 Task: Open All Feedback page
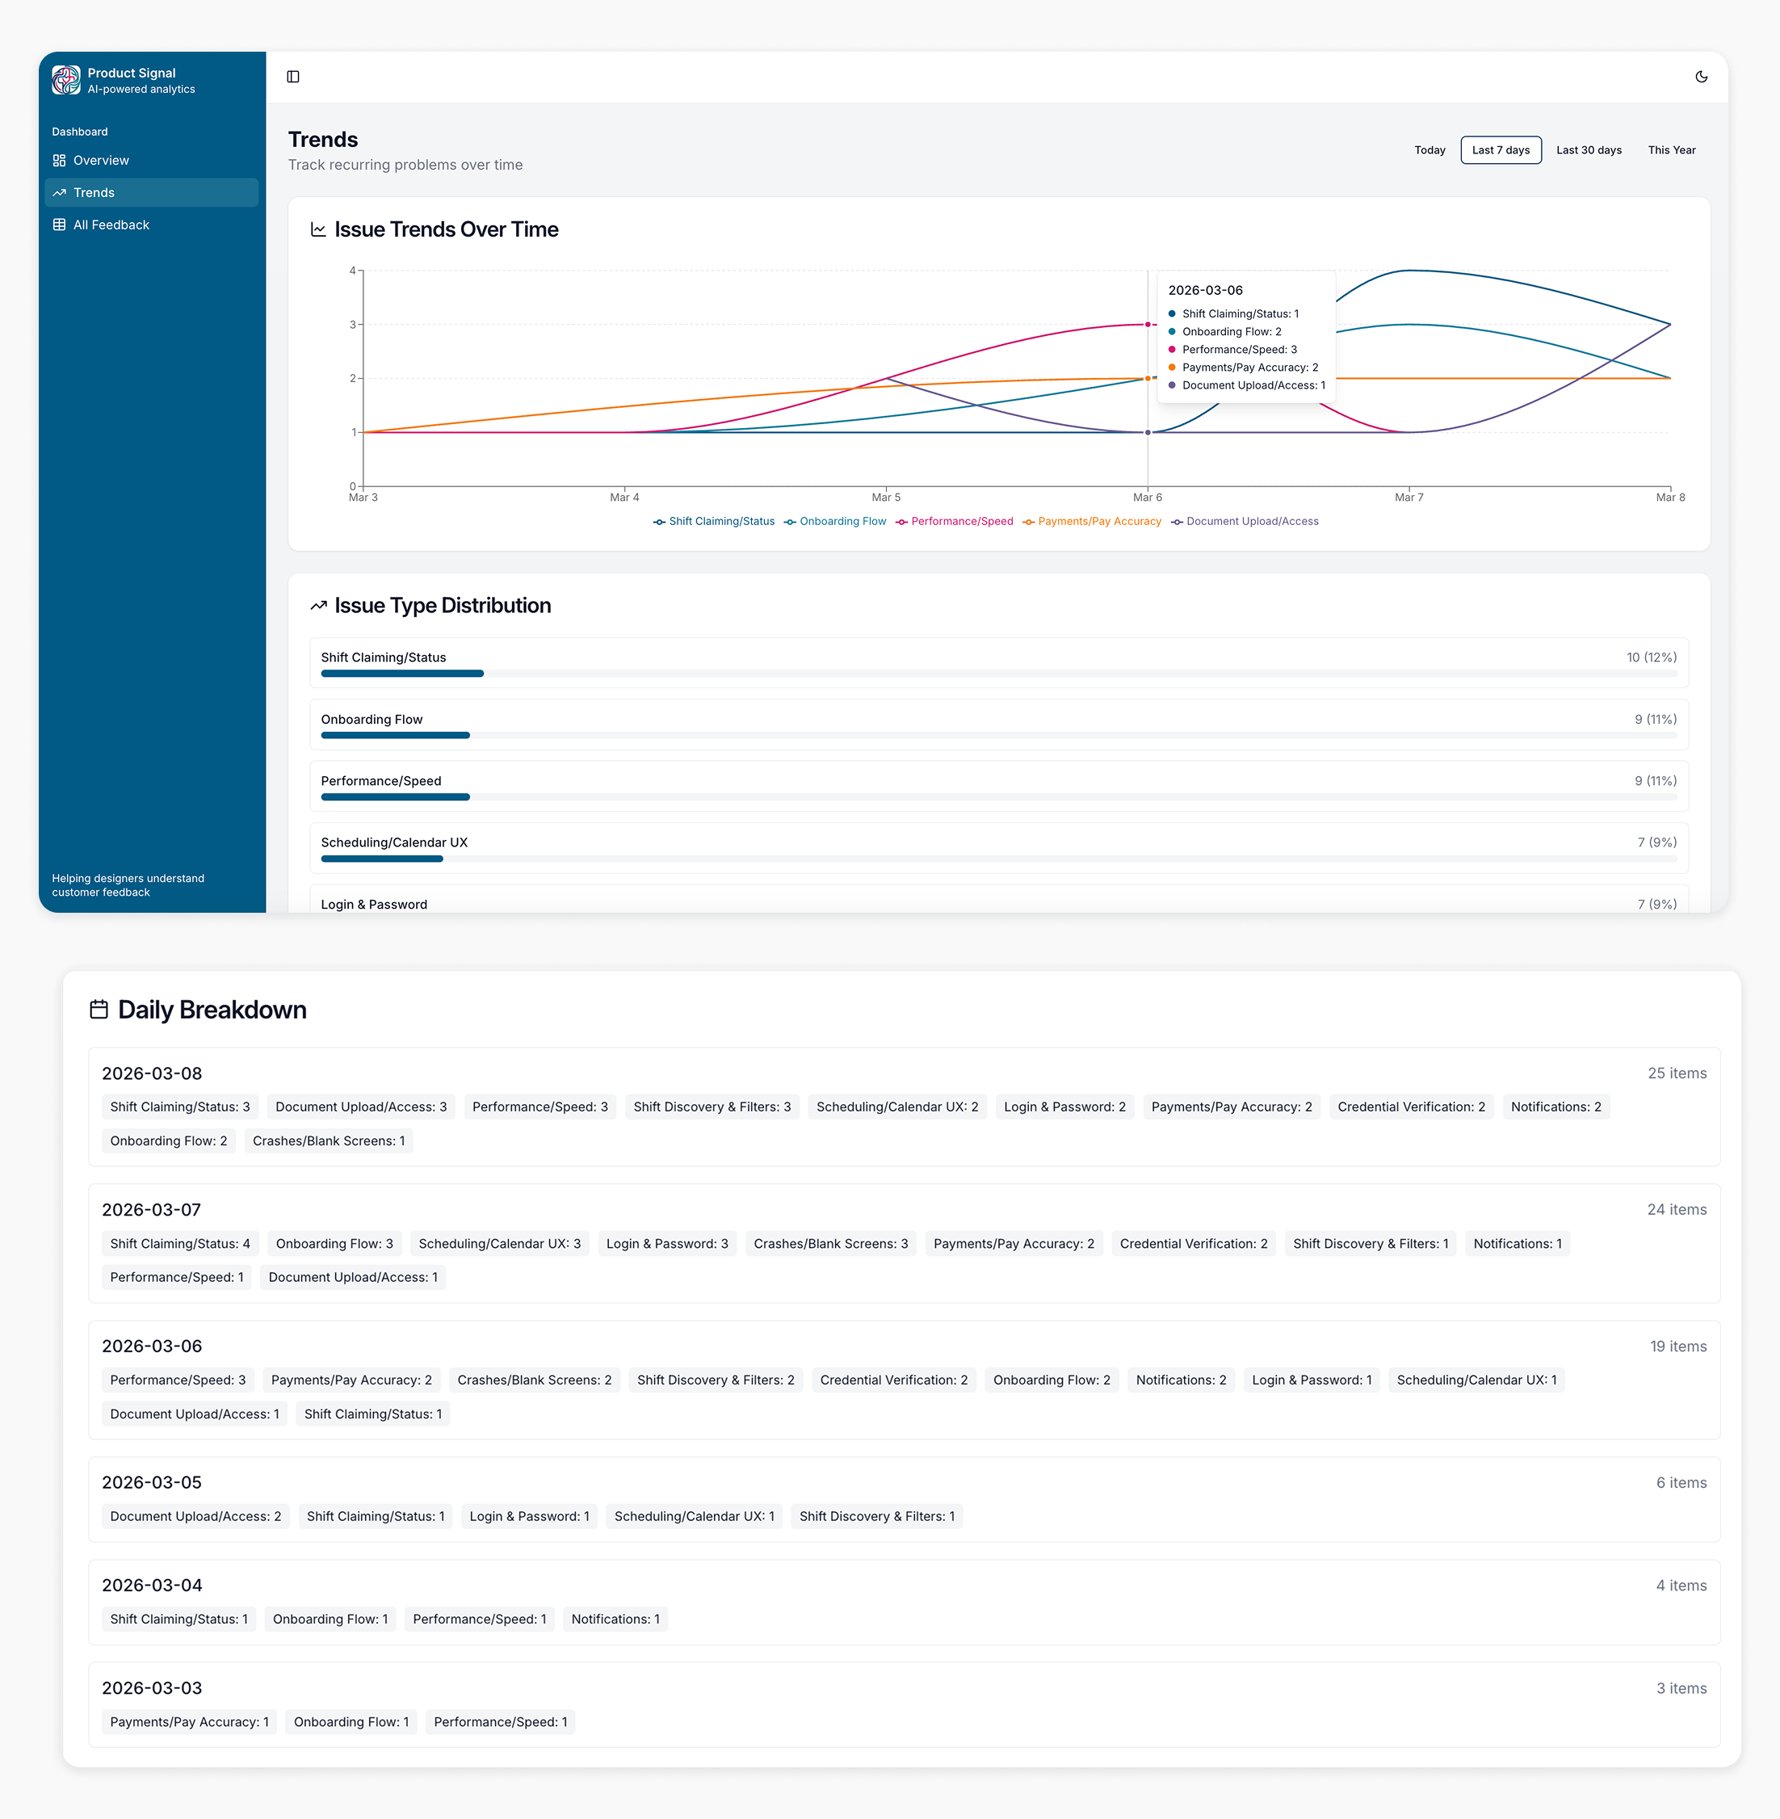click(x=111, y=225)
